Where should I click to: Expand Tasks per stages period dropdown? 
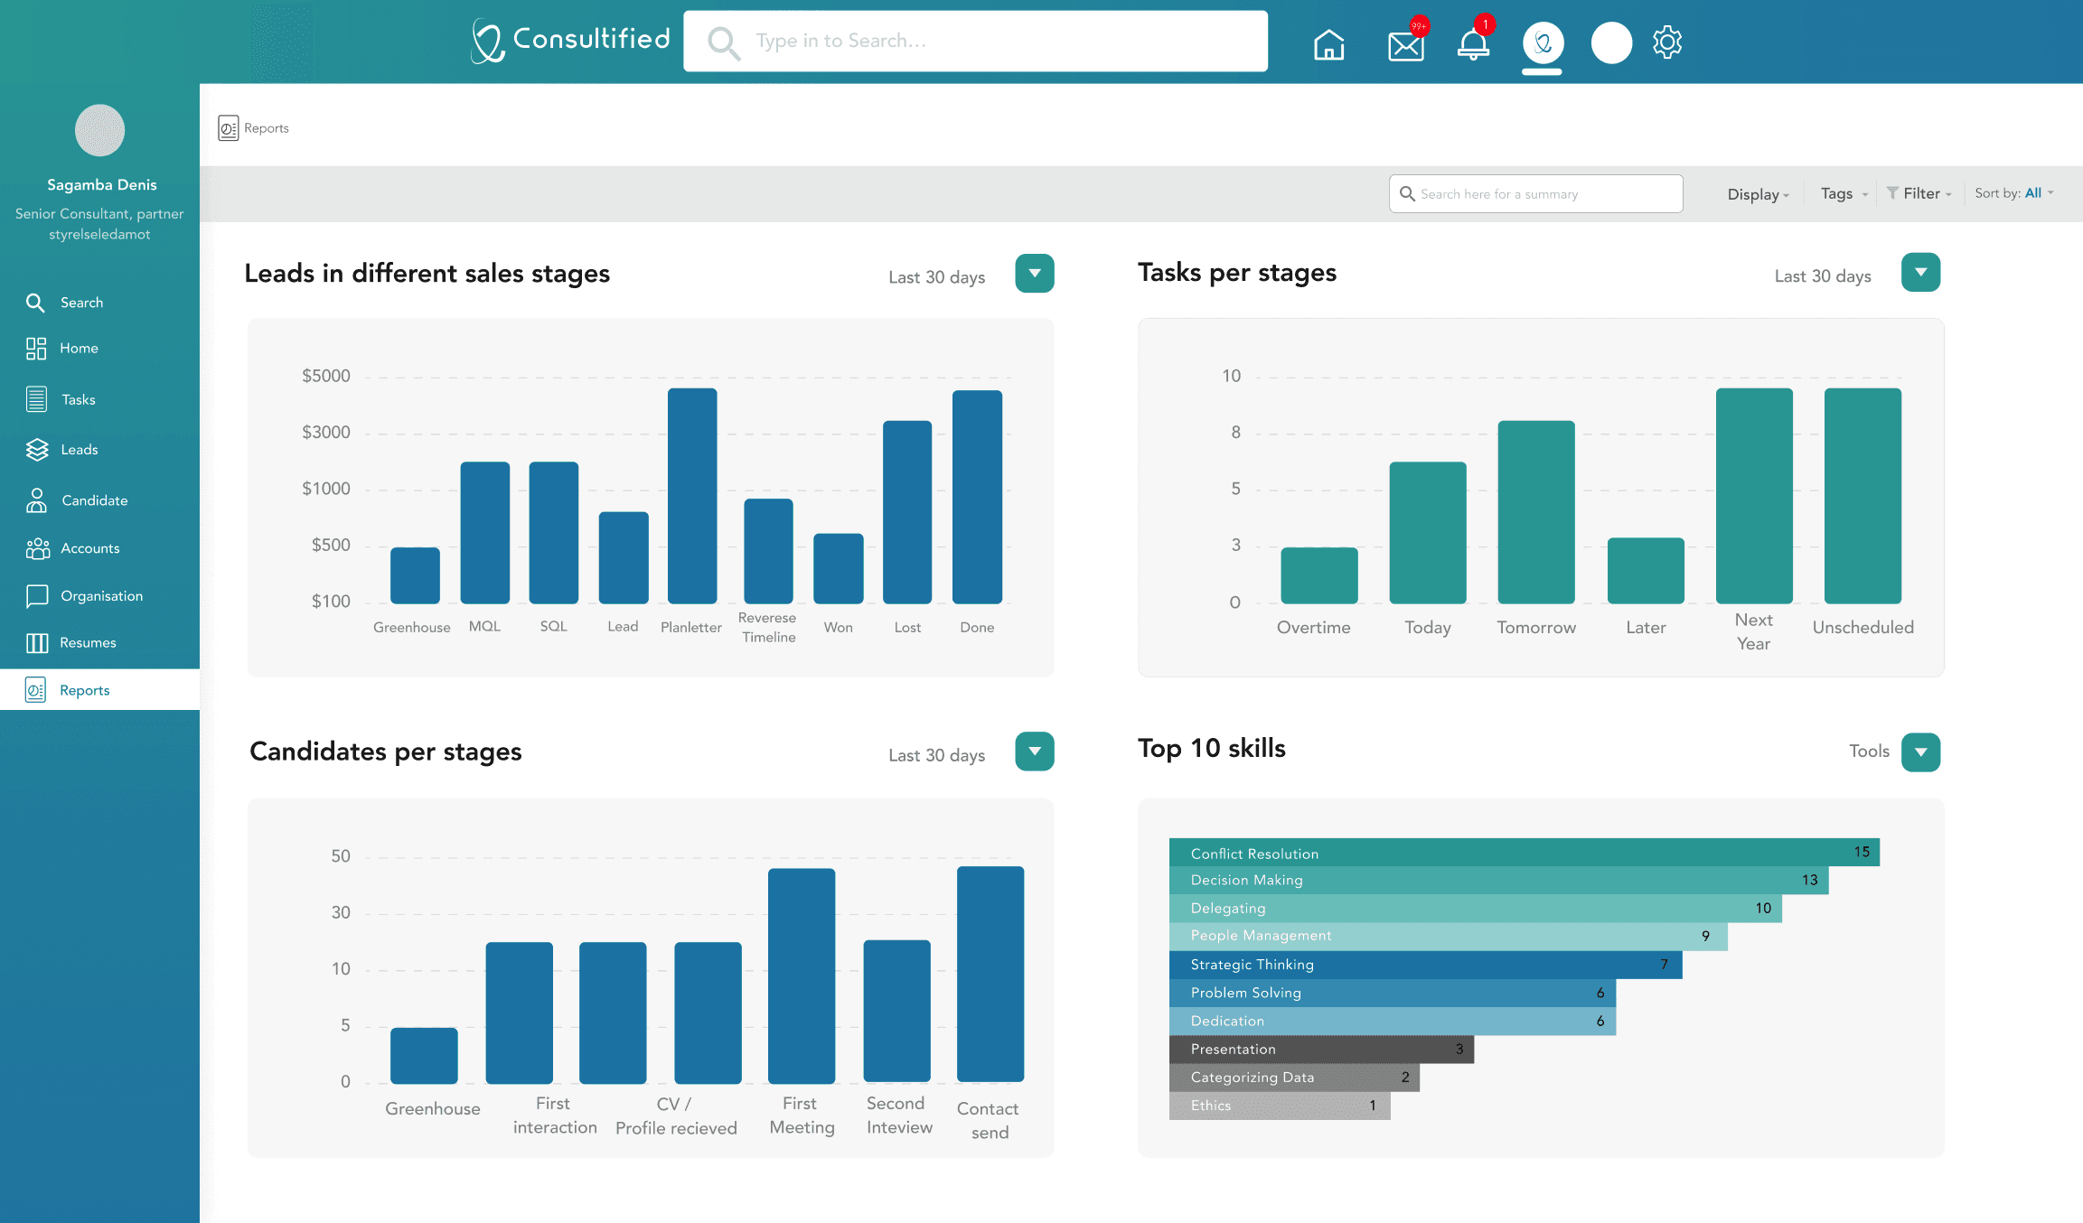[1920, 273]
